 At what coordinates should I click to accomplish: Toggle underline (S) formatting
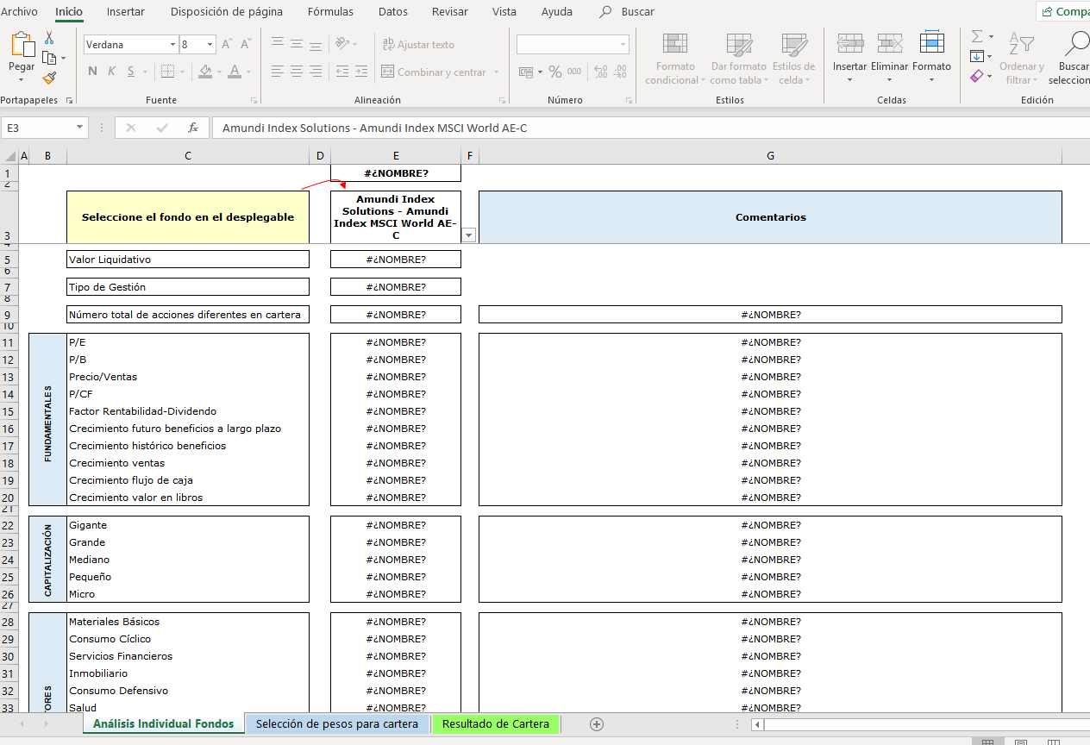pyautogui.click(x=131, y=72)
